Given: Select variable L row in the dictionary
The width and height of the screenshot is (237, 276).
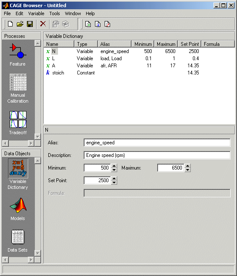Looking at the screenshot, I should (139, 58).
